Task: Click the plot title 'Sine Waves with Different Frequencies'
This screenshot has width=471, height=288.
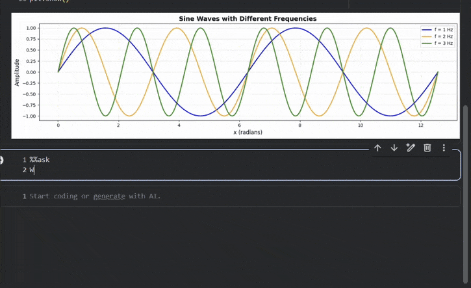Action: (248, 19)
